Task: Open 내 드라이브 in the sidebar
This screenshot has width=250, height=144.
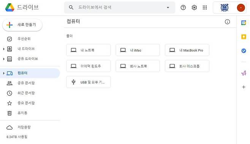Action: coord(30,49)
